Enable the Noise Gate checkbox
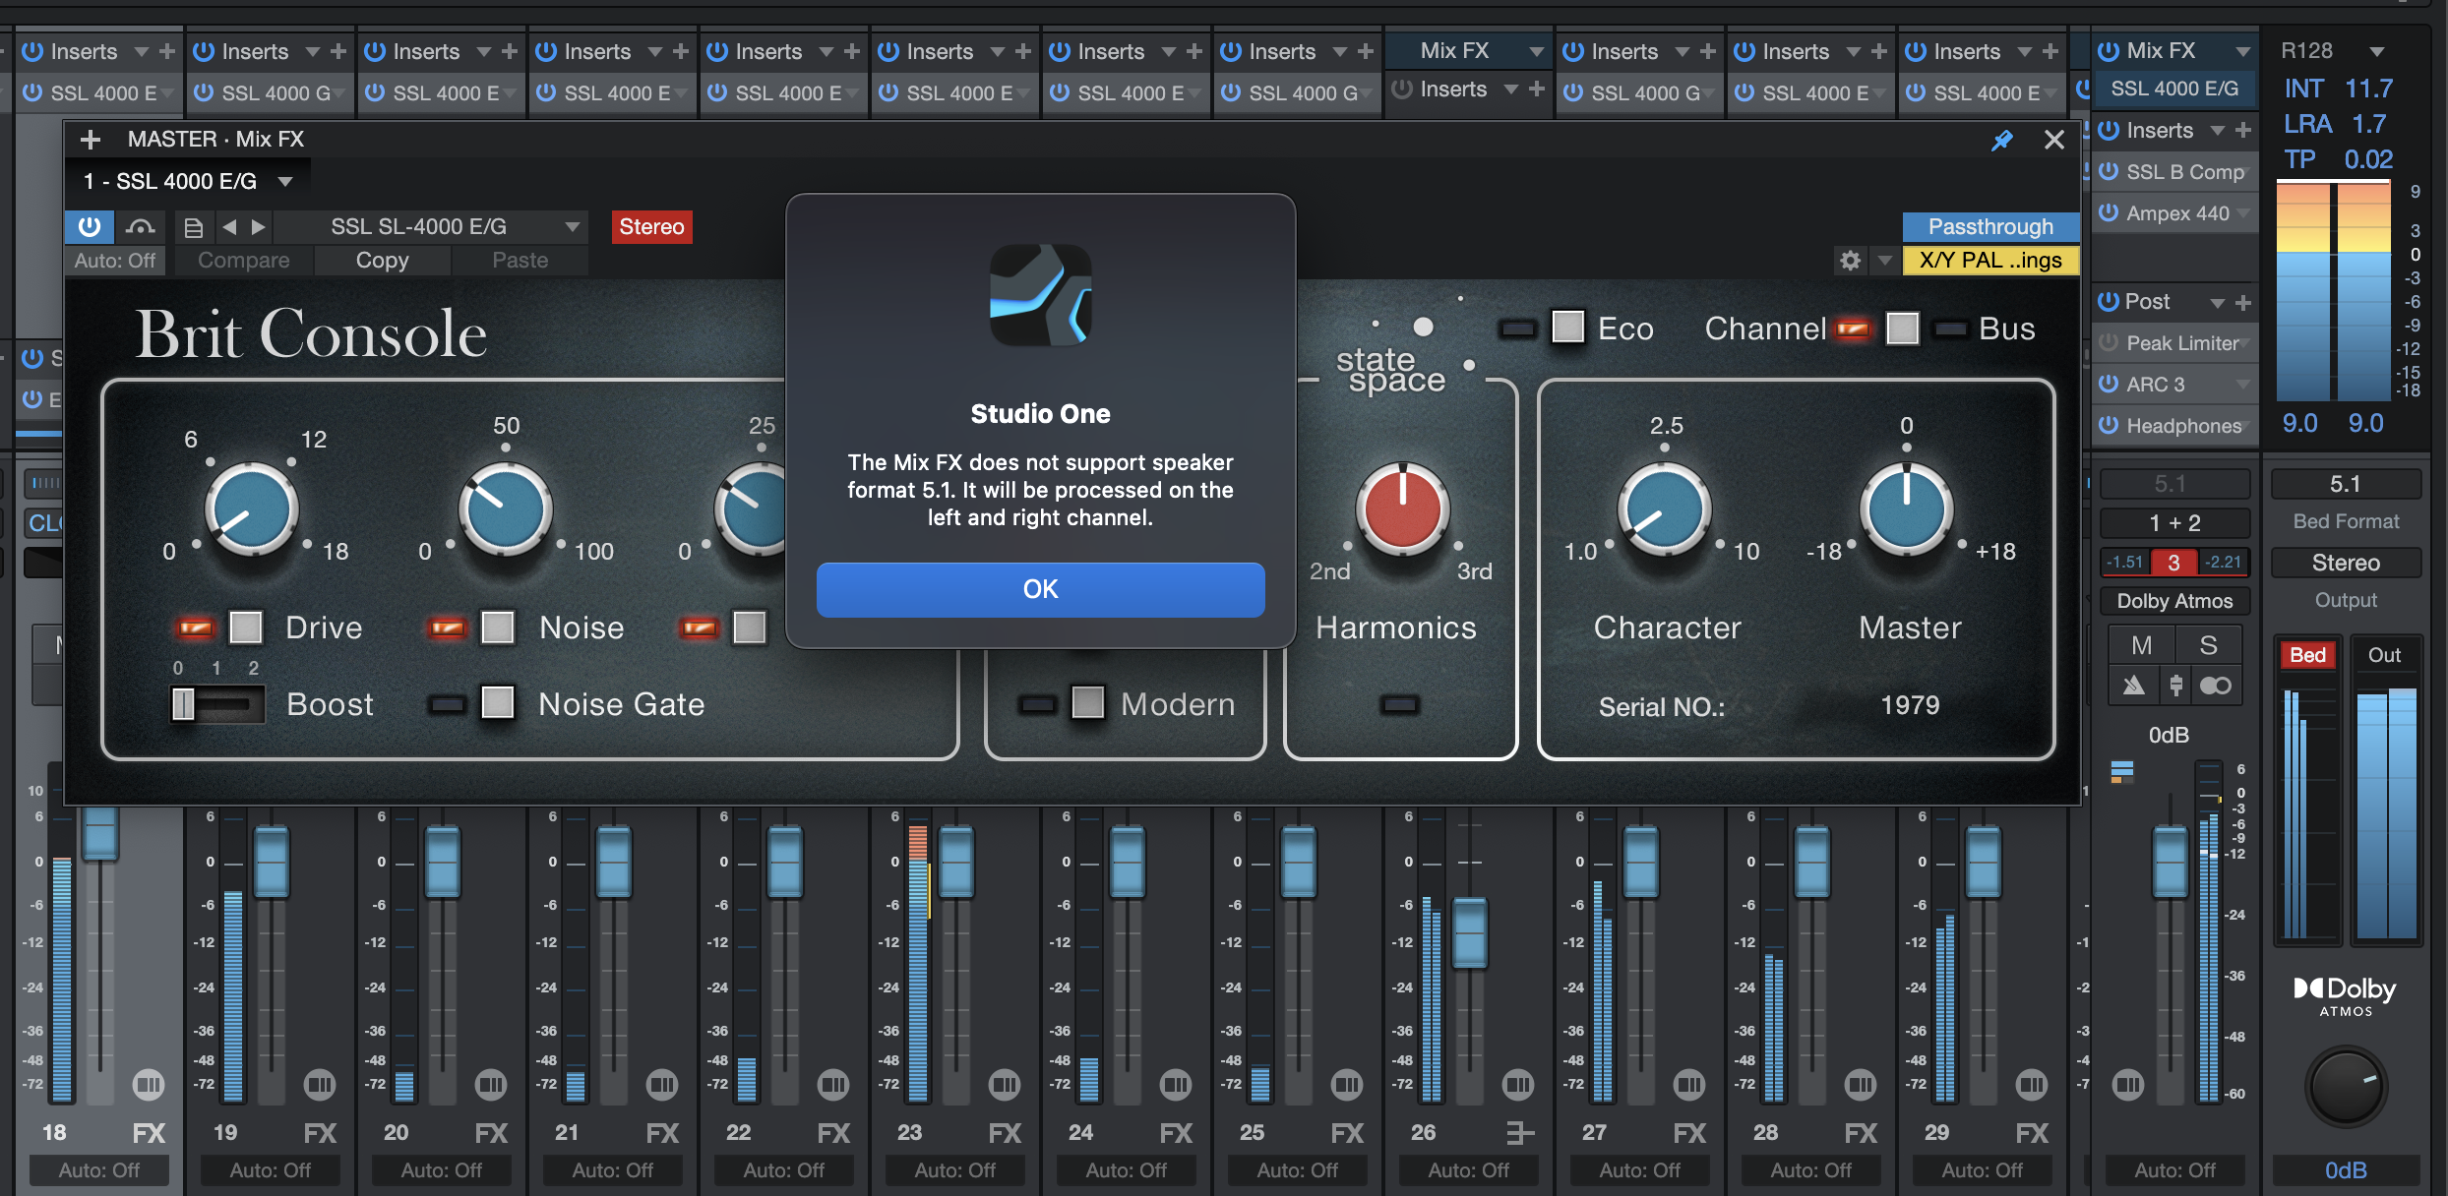 pyautogui.click(x=498, y=702)
